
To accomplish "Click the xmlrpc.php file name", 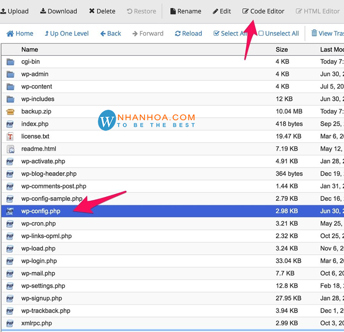I will [x=37, y=323].
